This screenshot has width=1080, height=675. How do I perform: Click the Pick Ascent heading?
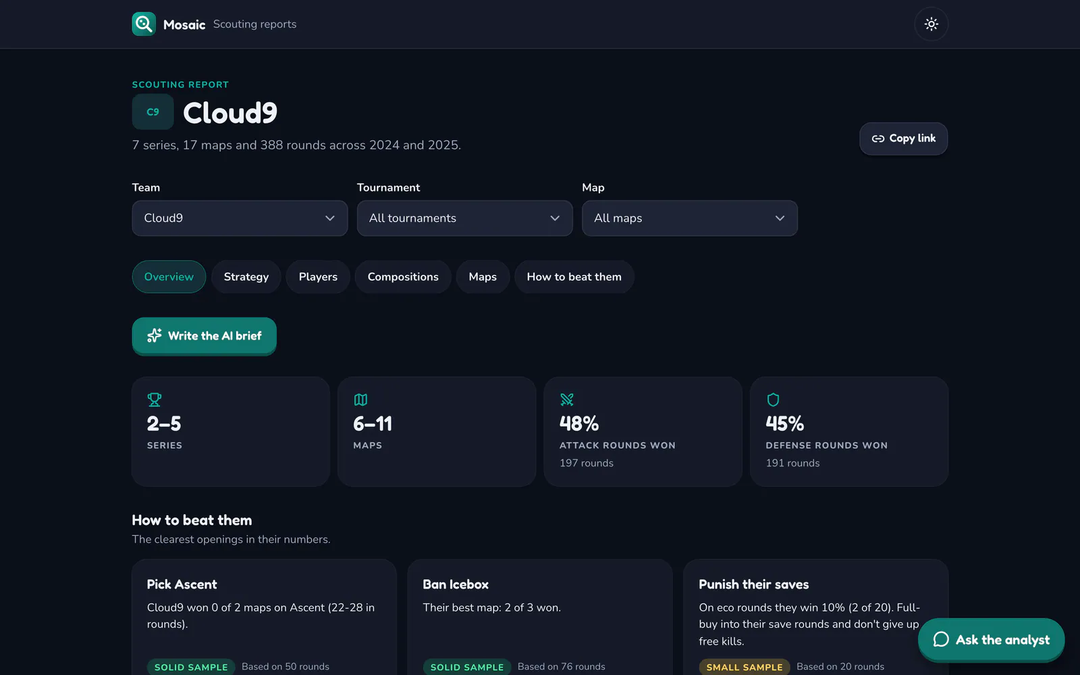[182, 585]
